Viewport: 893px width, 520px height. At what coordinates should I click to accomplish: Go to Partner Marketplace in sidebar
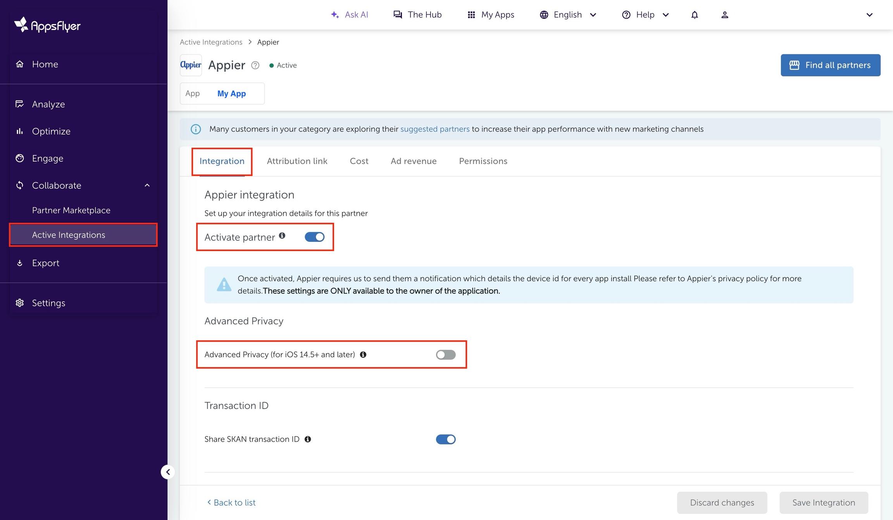[71, 210]
